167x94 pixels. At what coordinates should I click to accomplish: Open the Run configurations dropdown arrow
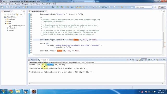[60, 7]
